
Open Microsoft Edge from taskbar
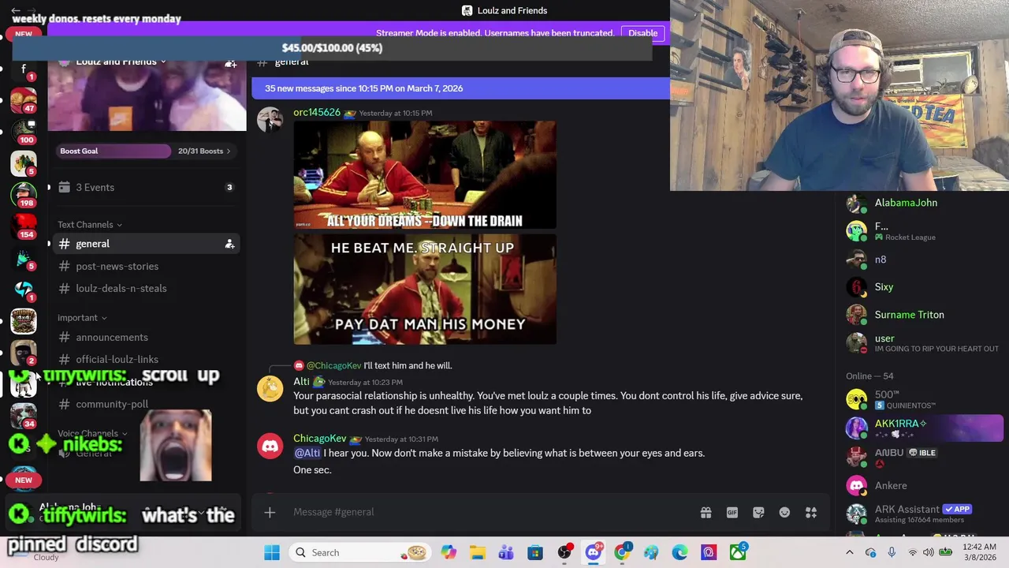point(679,552)
